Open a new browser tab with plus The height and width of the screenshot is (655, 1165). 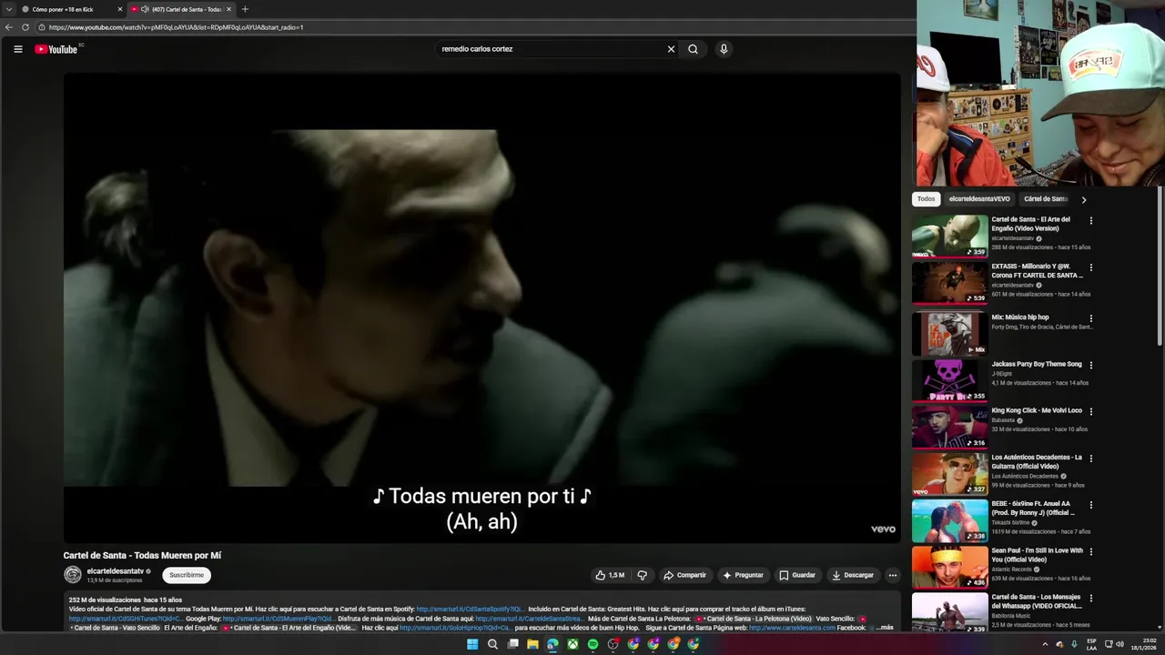[x=245, y=9]
